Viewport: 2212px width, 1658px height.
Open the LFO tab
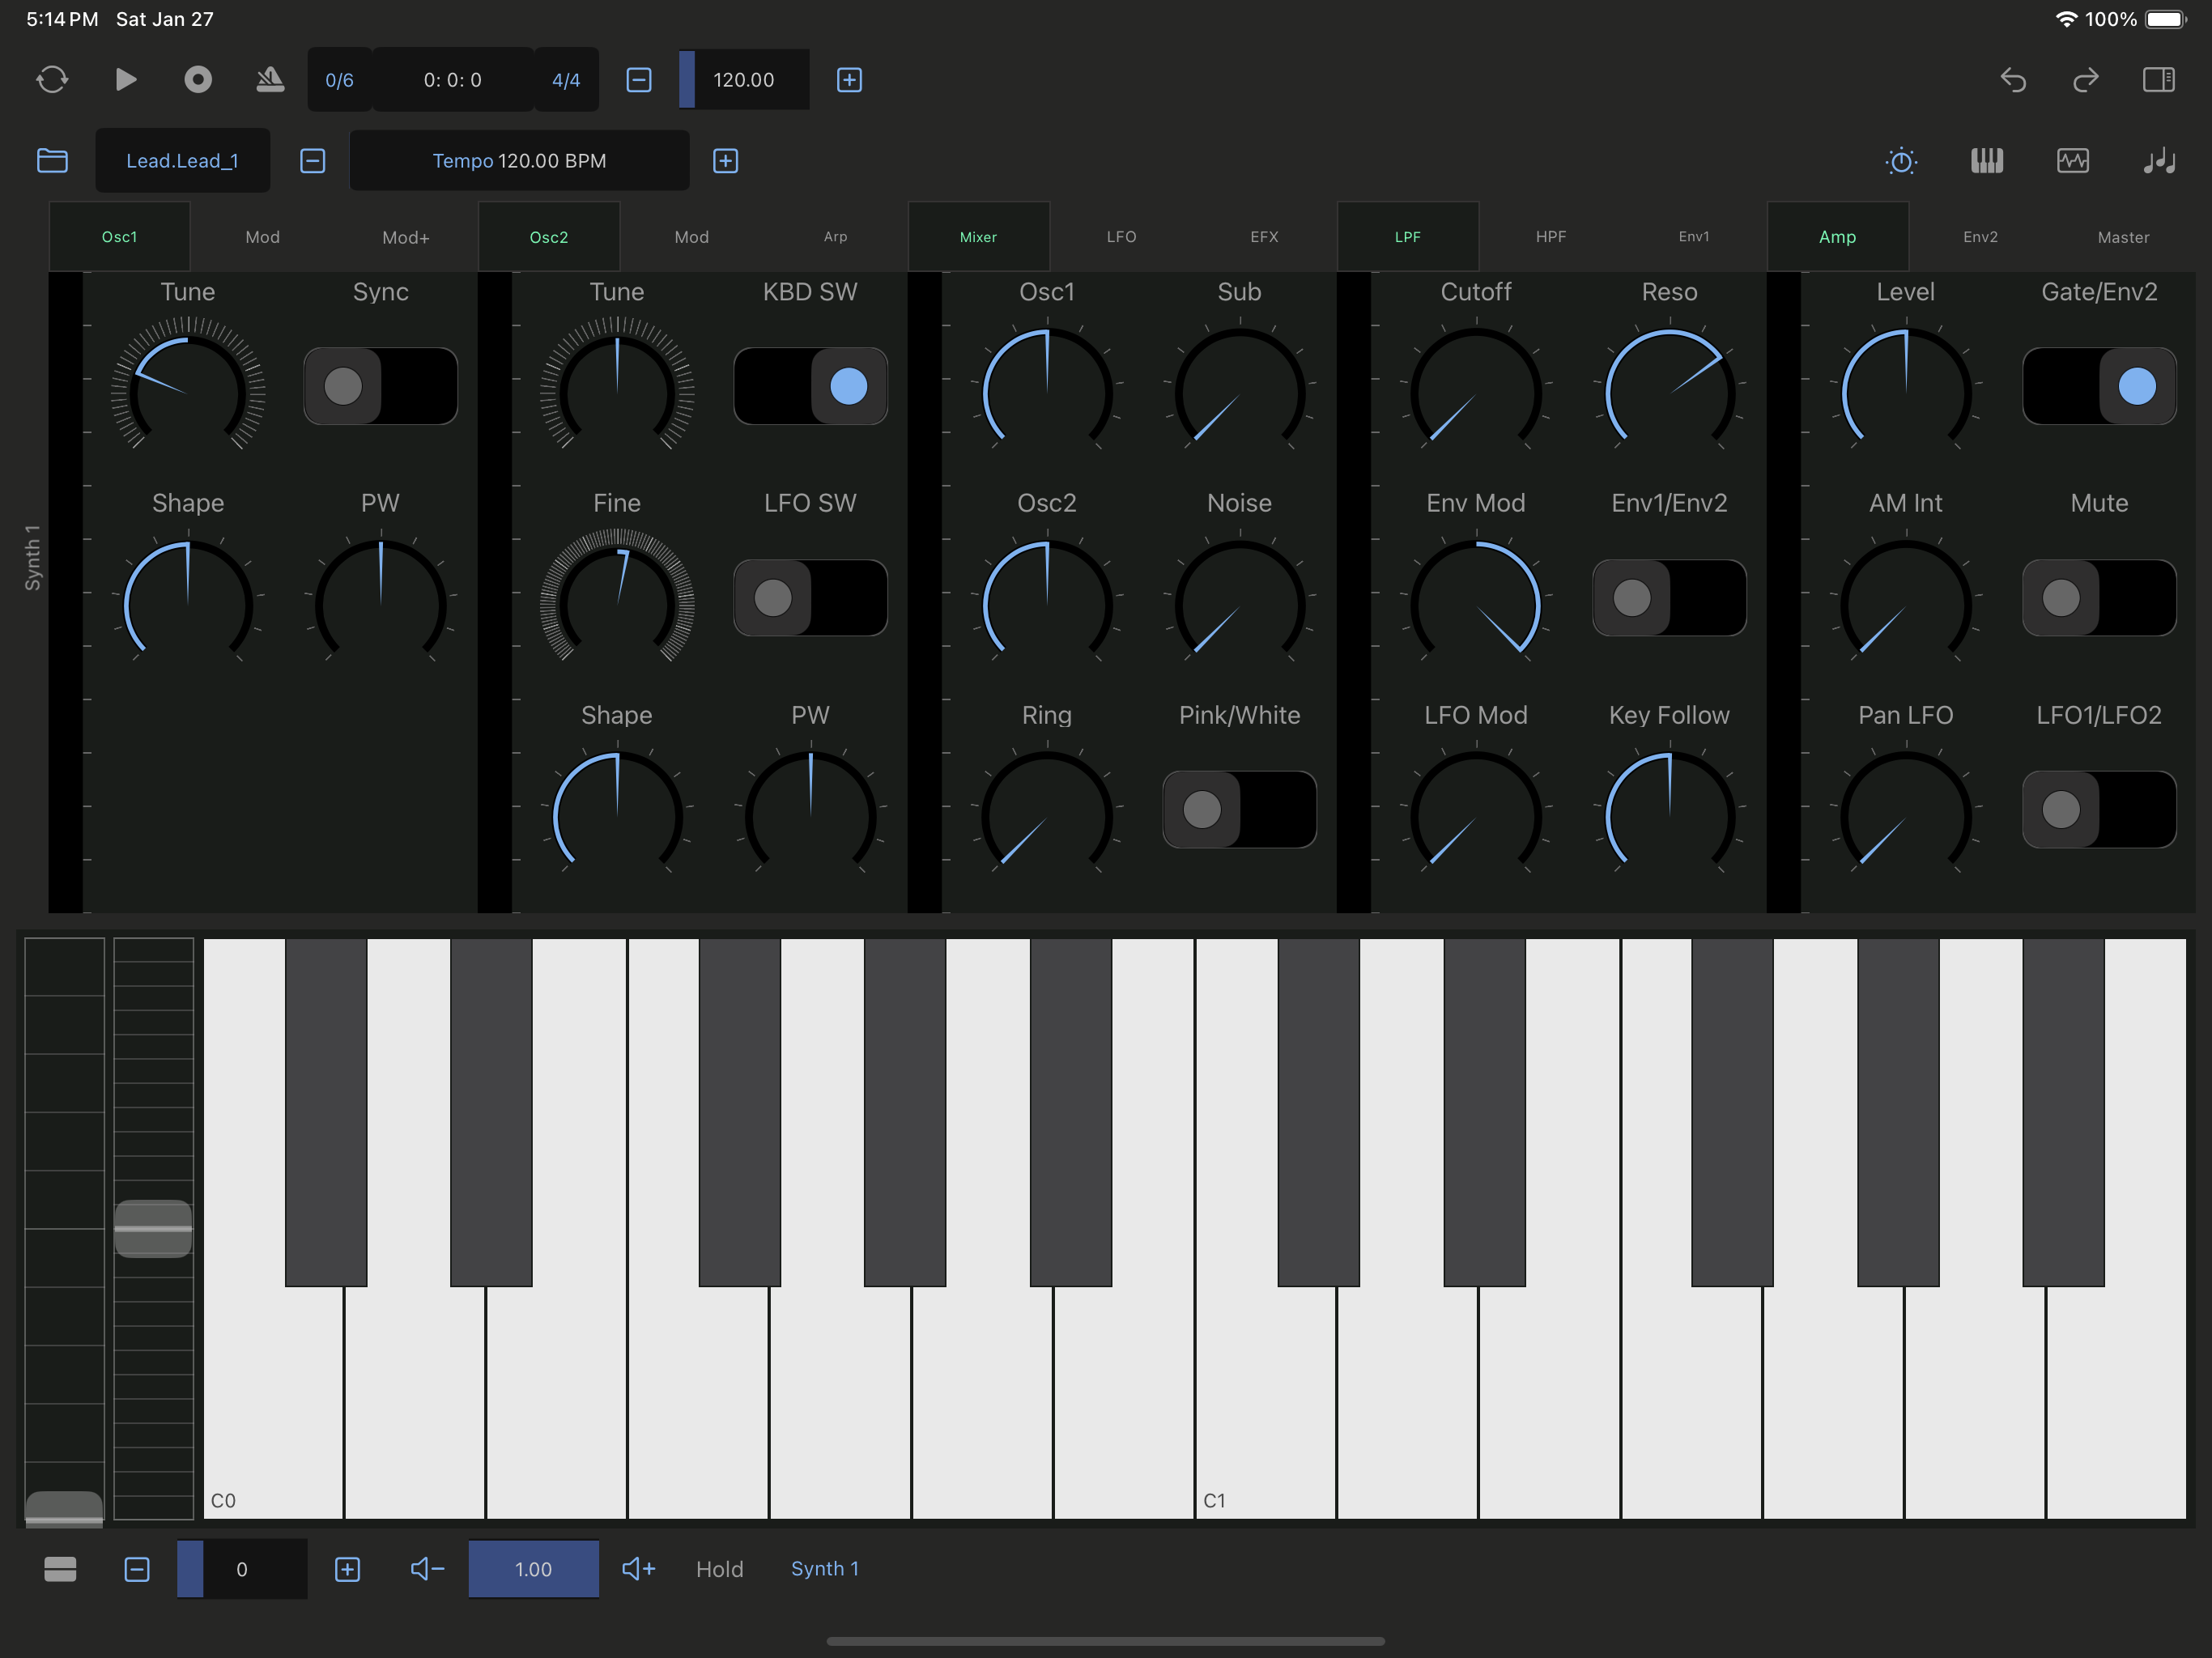(1121, 237)
